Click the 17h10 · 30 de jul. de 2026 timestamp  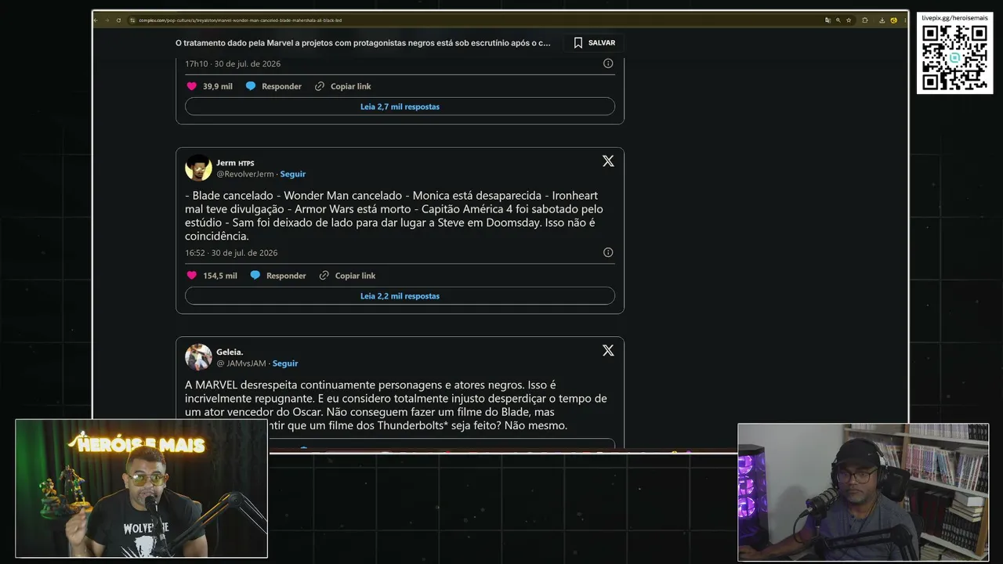click(233, 63)
